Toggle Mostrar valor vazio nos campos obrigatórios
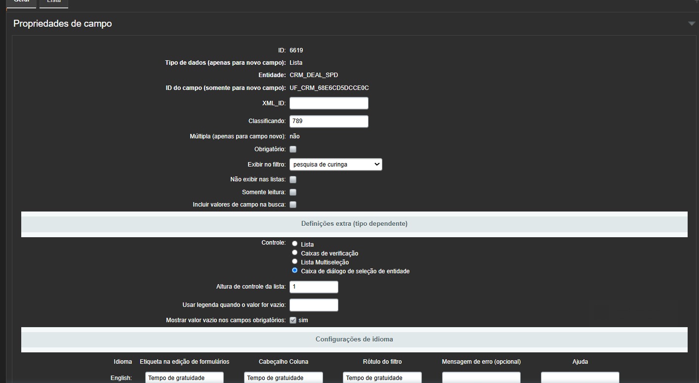Image resolution: width=699 pixels, height=383 pixels. pos(293,320)
